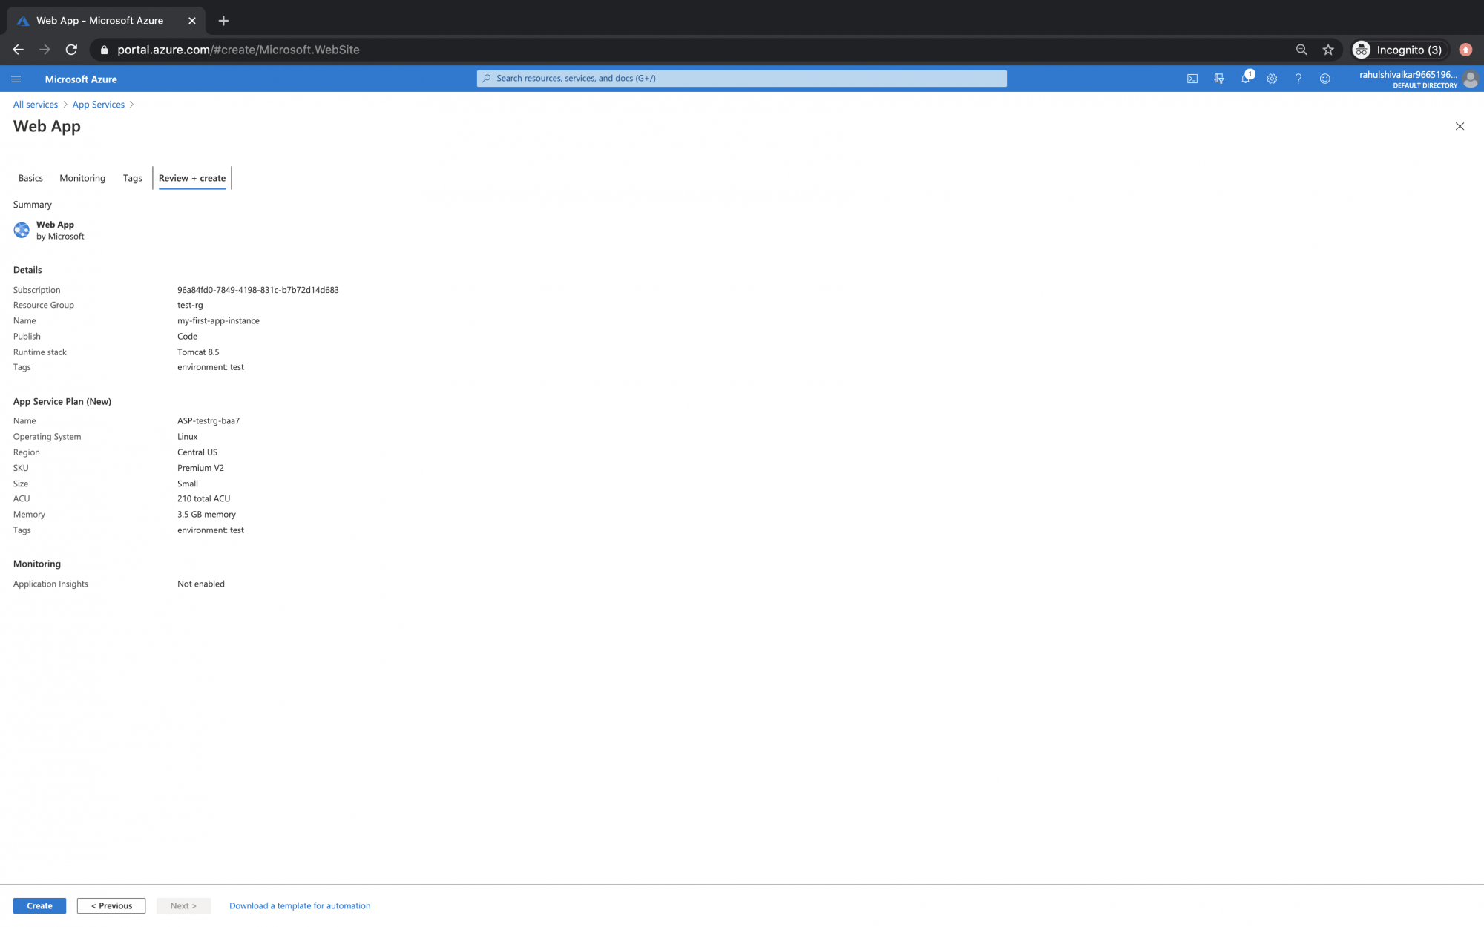Viewport: 1484px width, 927px height.
Task: Open directories and subscriptions filter icon
Action: (x=1219, y=78)
